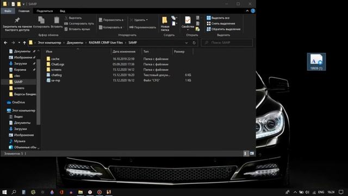Open the Переместить в dropdown
This screenshot has width=348, height=196.
(x=111, y=20)
